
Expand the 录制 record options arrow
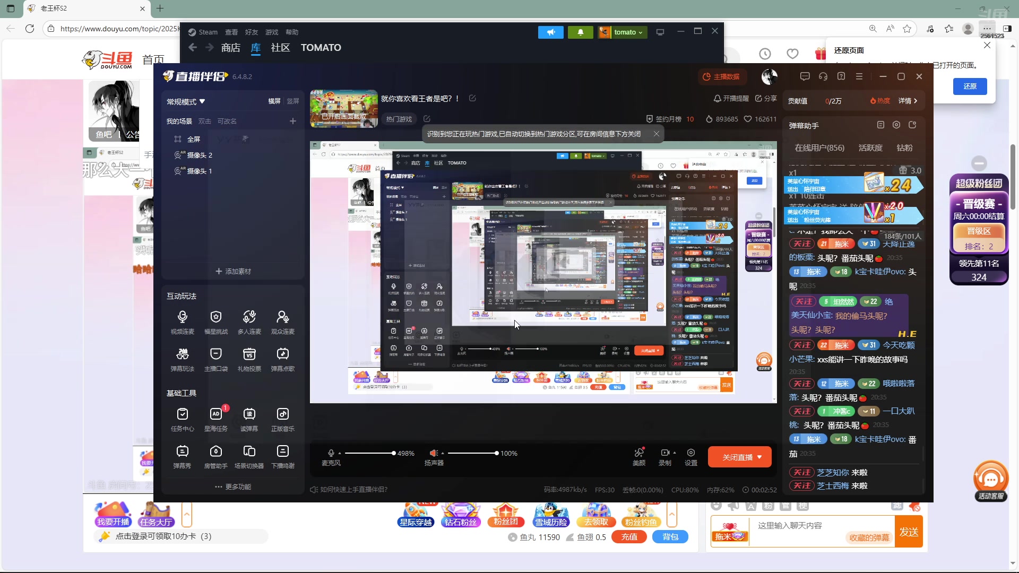click(x=675, y=453)
